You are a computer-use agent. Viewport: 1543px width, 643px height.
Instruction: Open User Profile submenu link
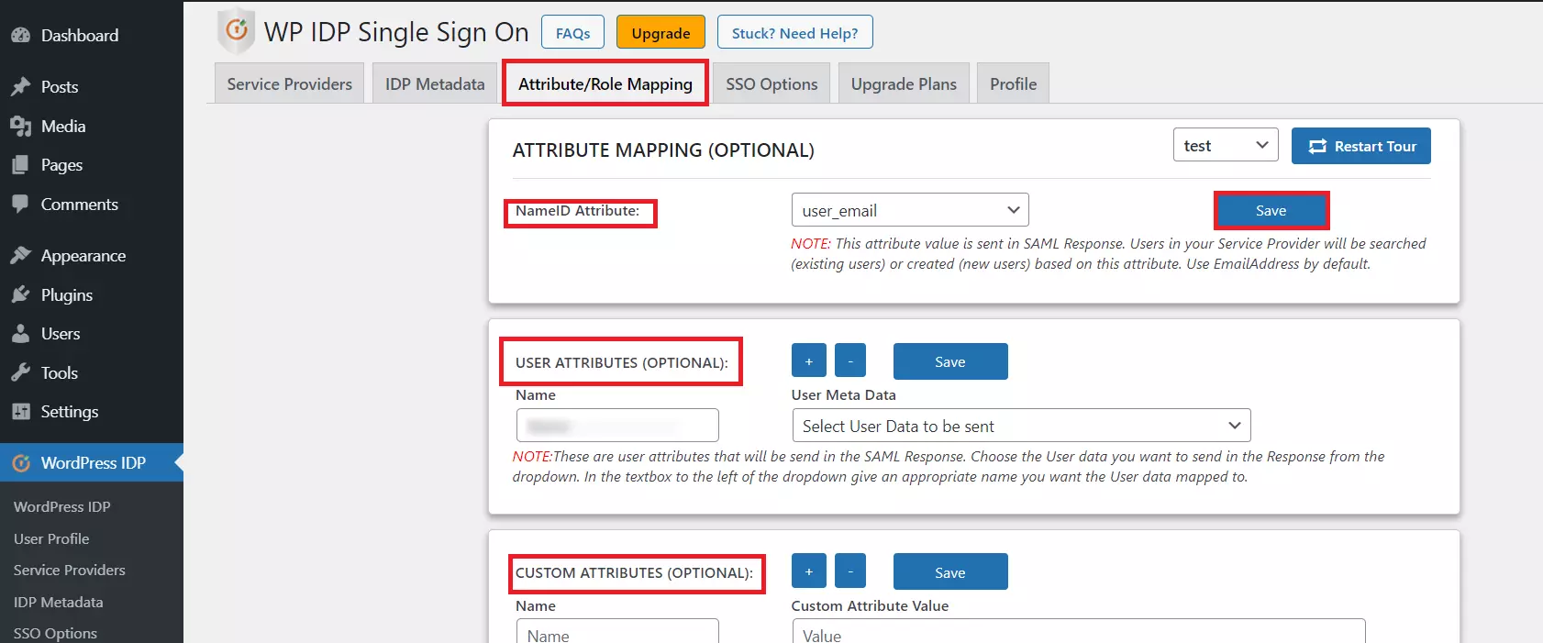[51, 538]
